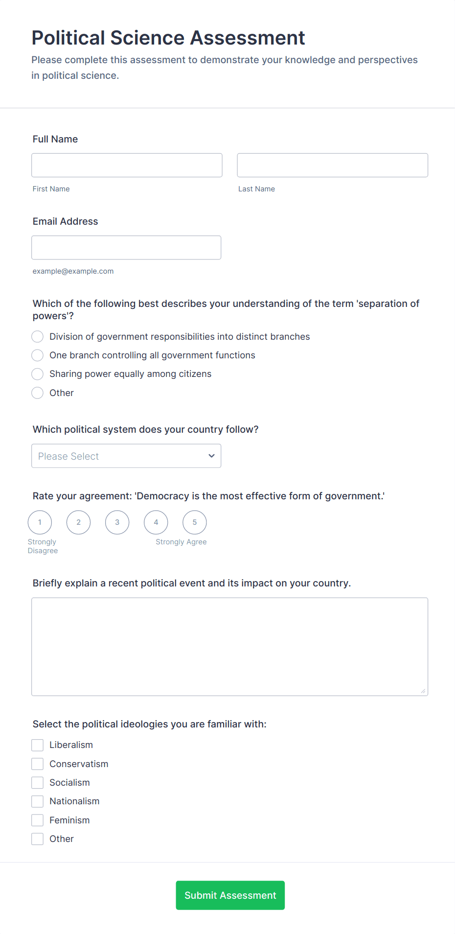Select rating 3 on the agreement scale

coord(117,522)
